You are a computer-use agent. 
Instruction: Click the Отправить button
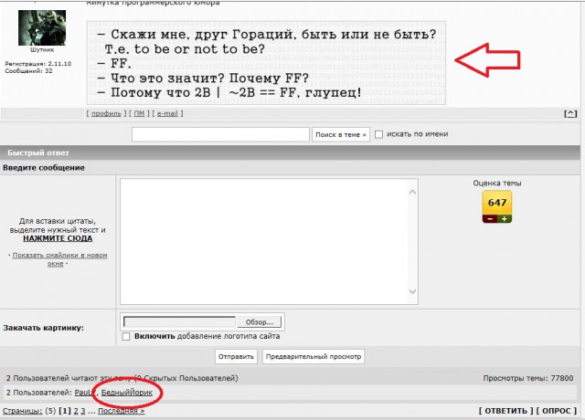tap(236, 357)
